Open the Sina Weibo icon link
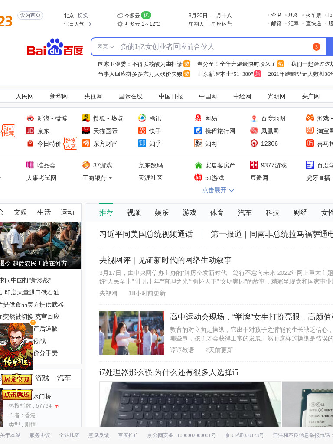 tap(30, 118)
